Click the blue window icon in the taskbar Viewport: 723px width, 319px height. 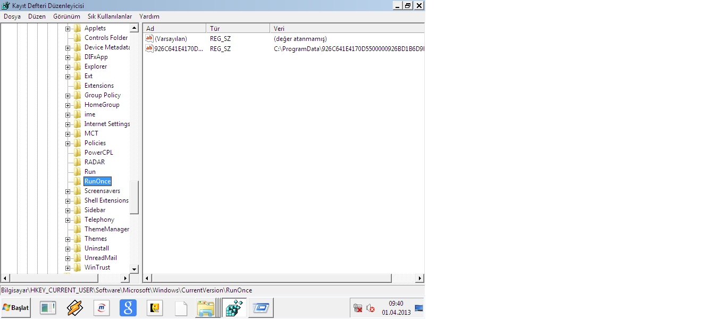pyautogui.click(x=261, y=308)
